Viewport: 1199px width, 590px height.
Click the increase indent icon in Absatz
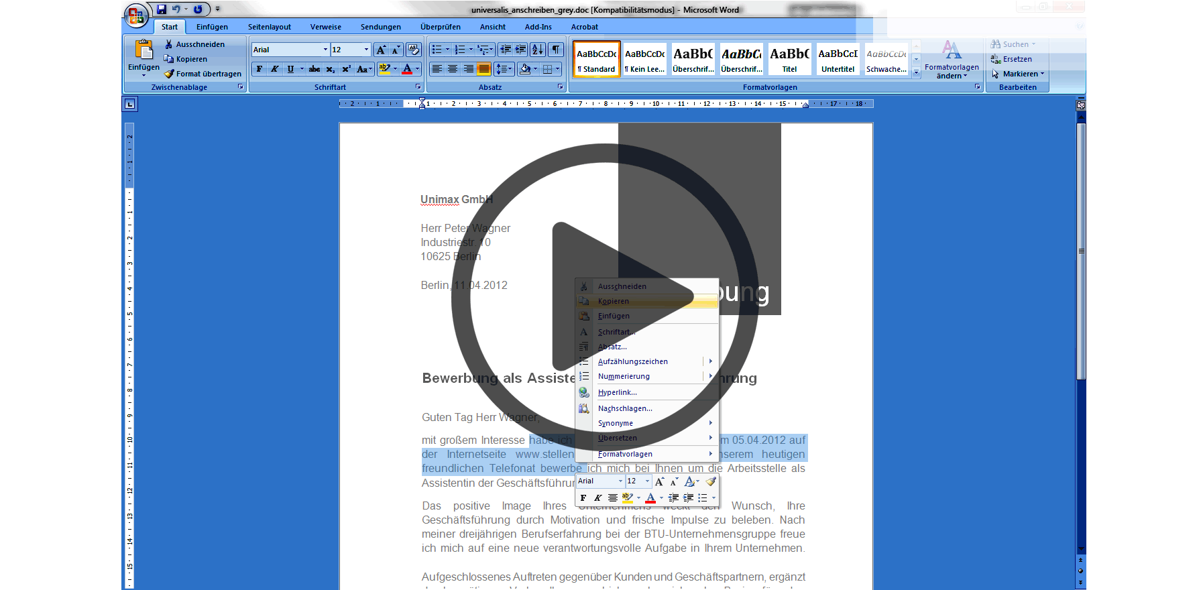coord(520,50)
